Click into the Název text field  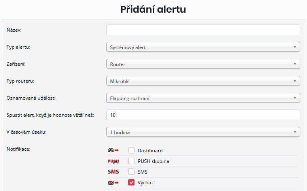(x=203, y=30)
